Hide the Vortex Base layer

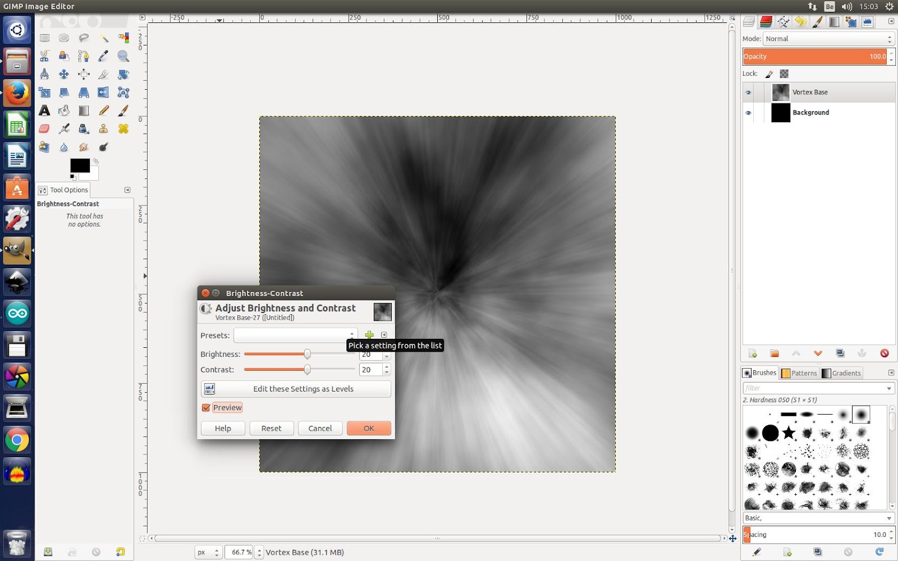[x=748, y=92]
